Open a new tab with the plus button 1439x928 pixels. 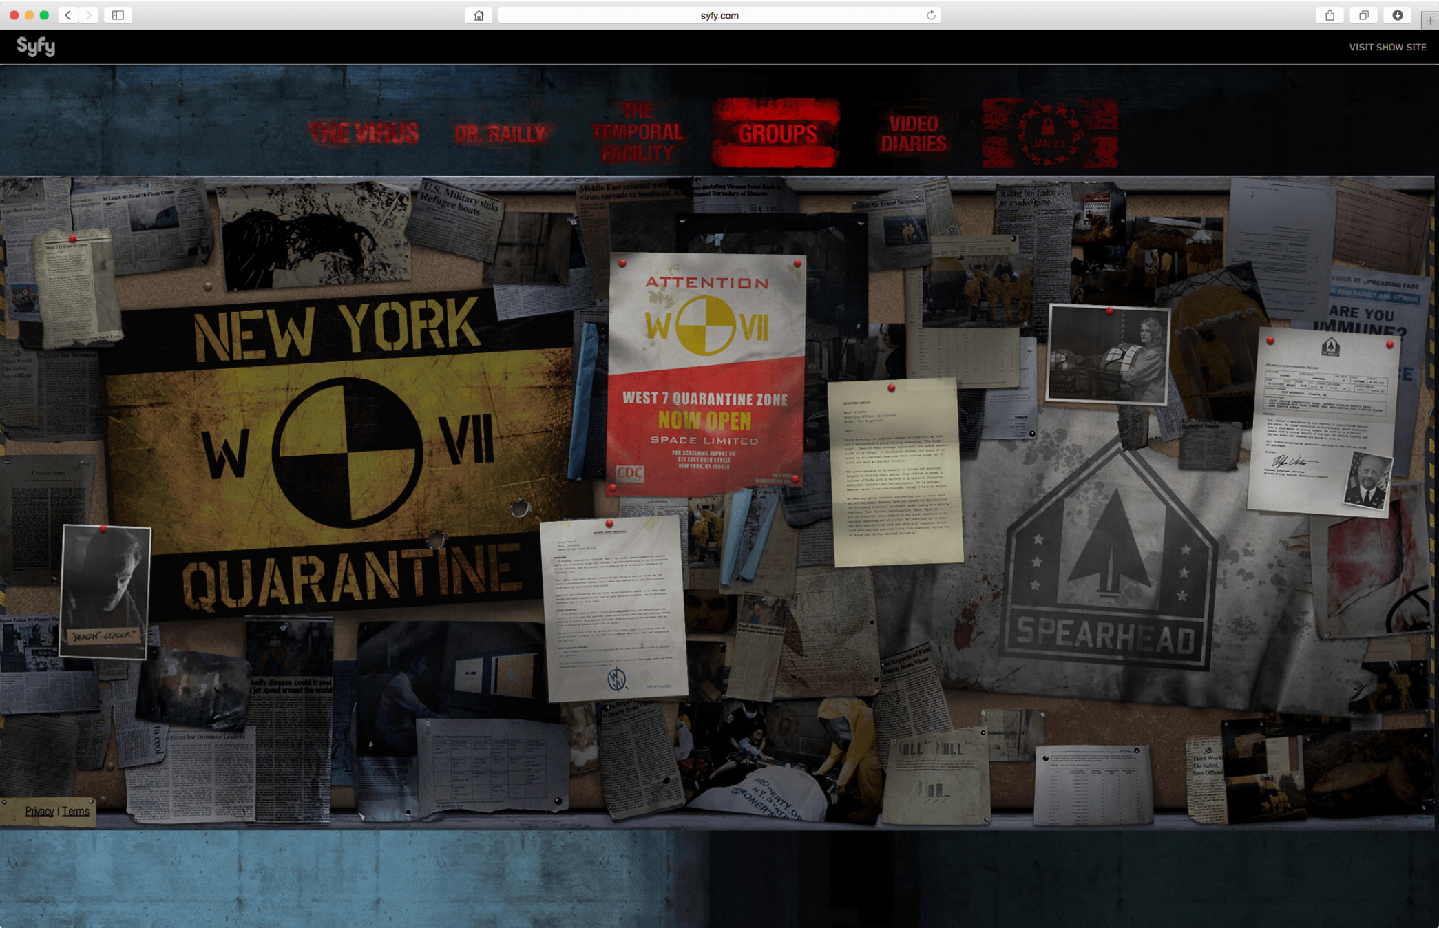coord(1429,21)
